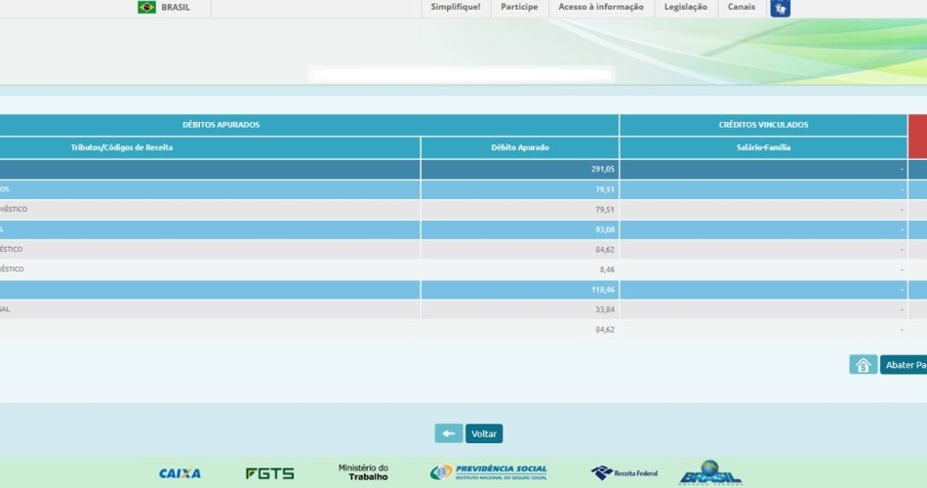Select the 291,05 total debit cell
The width and height of the screenshot is (927, 488).
(602, 169)
